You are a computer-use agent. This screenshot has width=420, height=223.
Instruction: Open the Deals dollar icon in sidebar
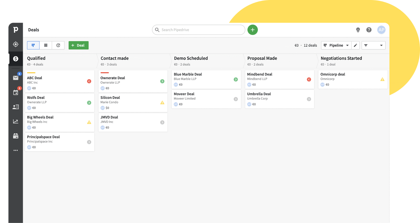[16, 59]
